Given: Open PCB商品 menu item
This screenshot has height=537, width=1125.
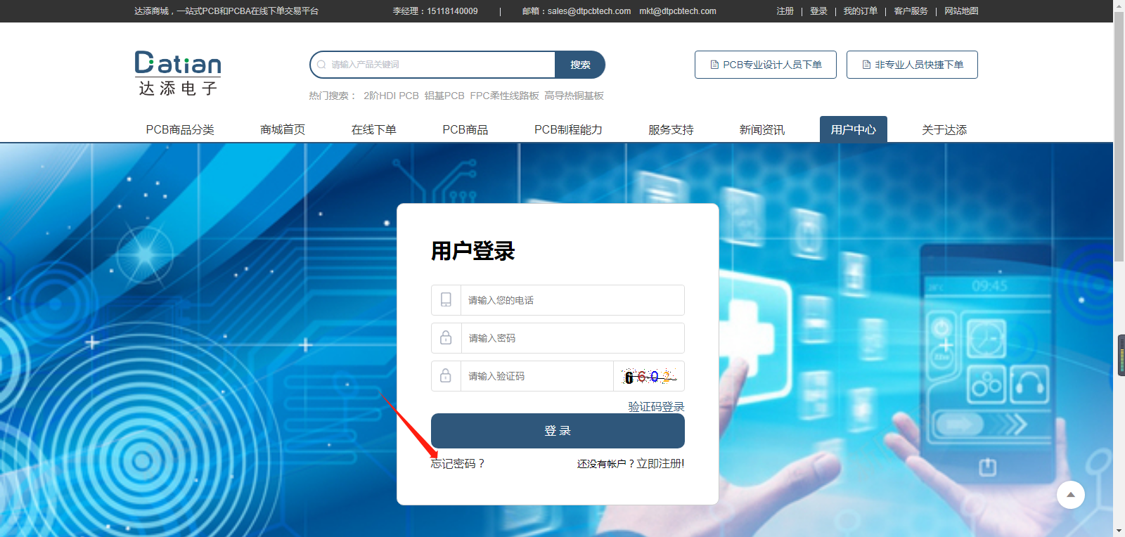Looking at the screenshot, I should click(x=465, y=130).
